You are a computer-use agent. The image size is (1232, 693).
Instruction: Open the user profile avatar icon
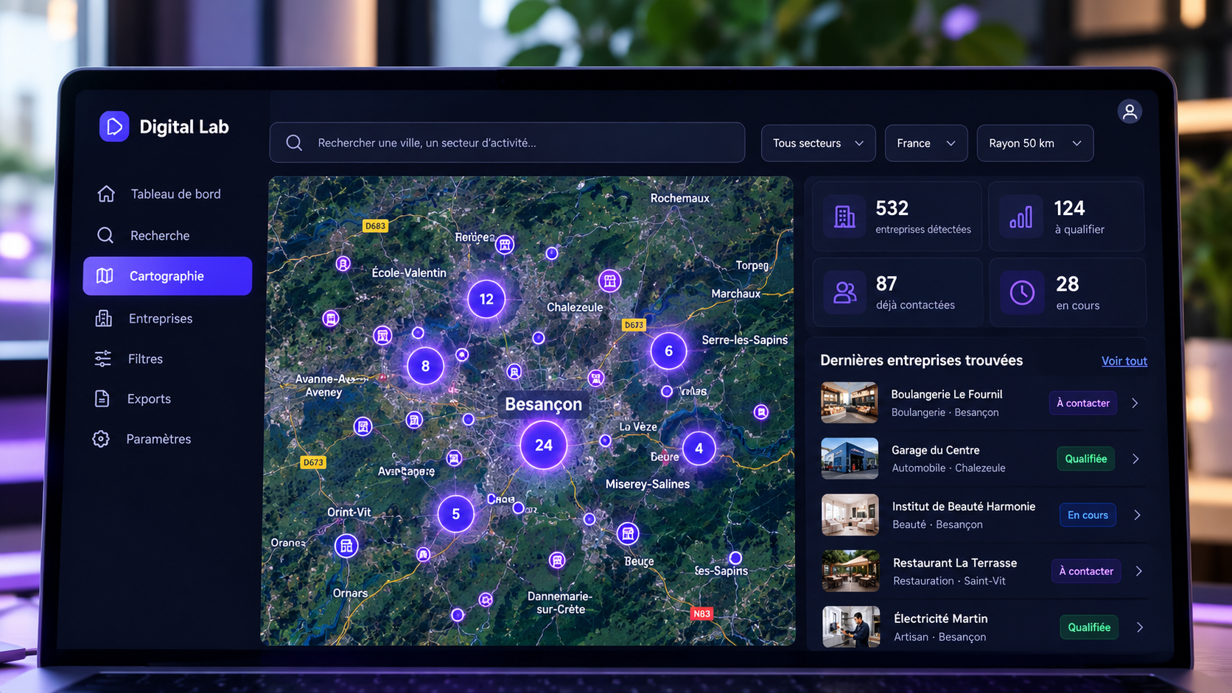pyautogui.click(x=1130, y=112)
